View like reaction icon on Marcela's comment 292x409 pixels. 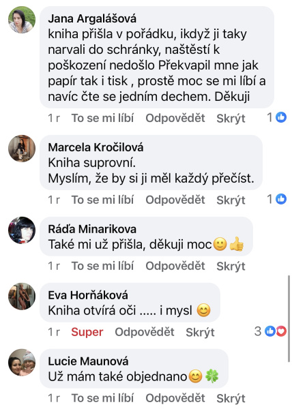[x=281, y=199]
